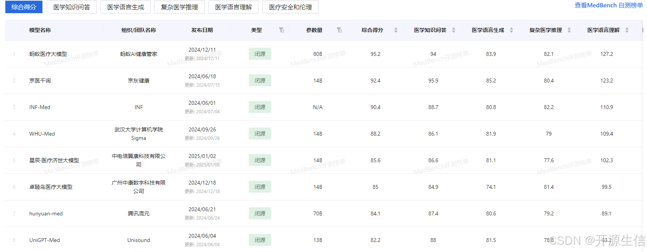Click the 模型名称 column header

(40, 30)
